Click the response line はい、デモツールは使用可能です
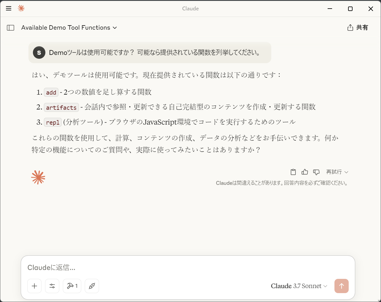 tap(157, 75)
